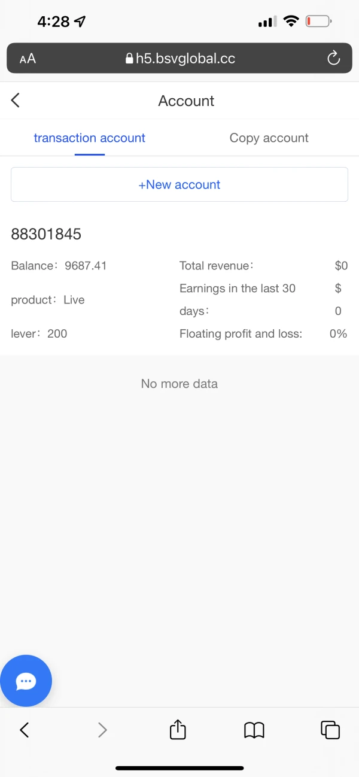Tap the battery indicator in status bar
This screenshot has height=777, width=359.
(x=318, y=22)
